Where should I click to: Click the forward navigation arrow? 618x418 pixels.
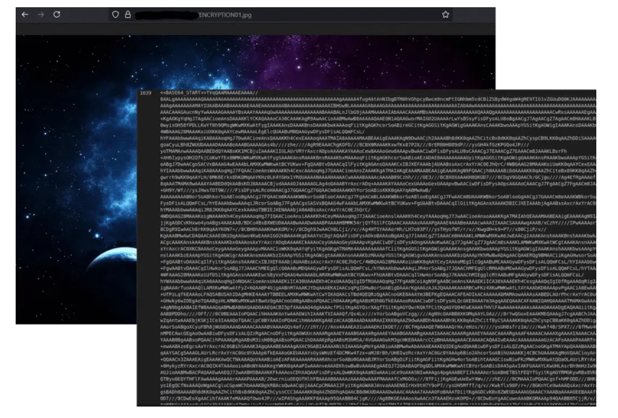pos(40,14)
